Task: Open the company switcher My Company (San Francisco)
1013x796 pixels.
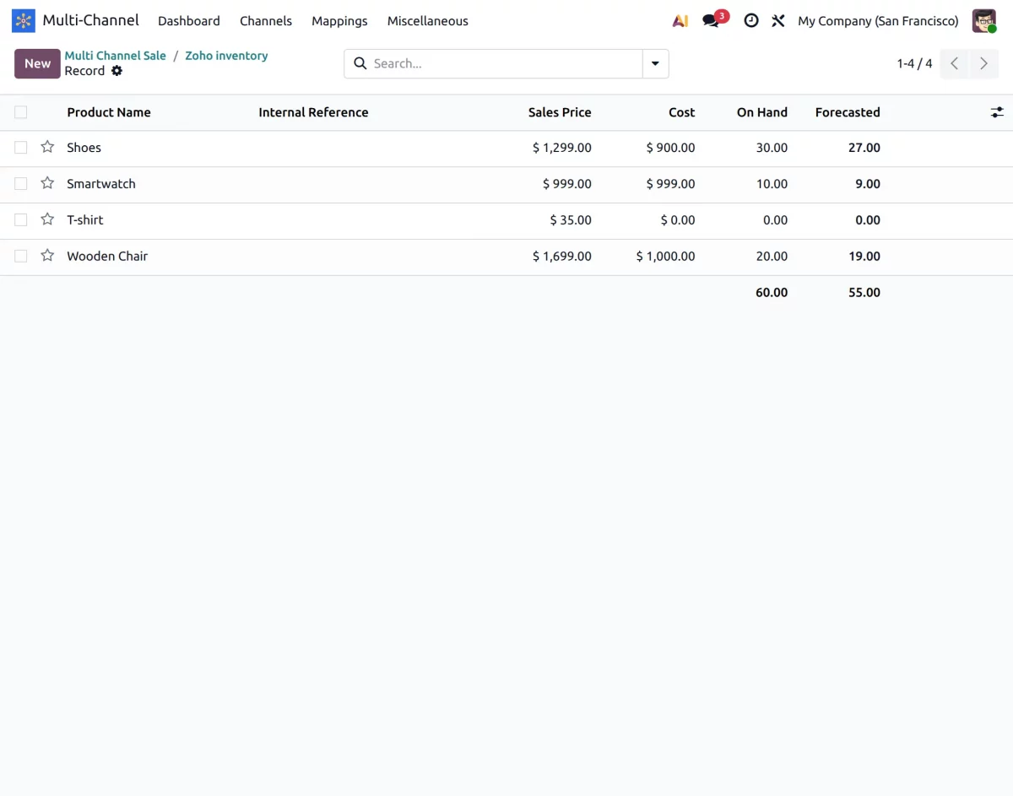Action: point(878,21)
